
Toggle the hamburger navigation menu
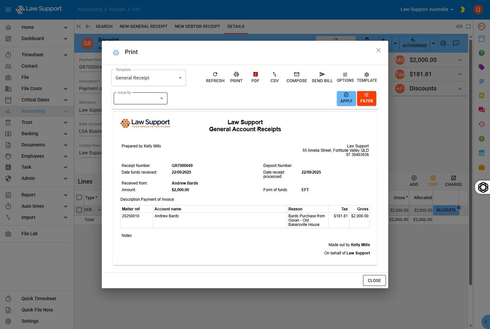8,9
